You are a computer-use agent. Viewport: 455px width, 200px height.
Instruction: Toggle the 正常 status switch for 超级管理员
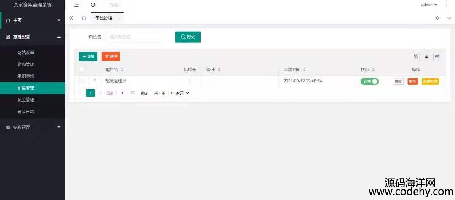coord(369,82)
